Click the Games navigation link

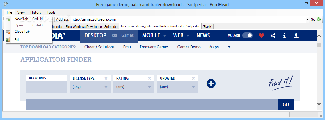point(127,36)
